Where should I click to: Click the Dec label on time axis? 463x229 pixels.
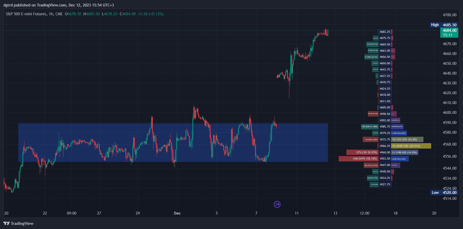pos(177,213)
